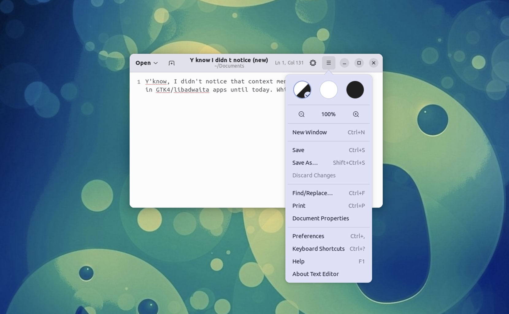Viewport: 509px width, 314px height.
Task: Show Keyboard Shortcuts
Action: (x=318, y=249)
